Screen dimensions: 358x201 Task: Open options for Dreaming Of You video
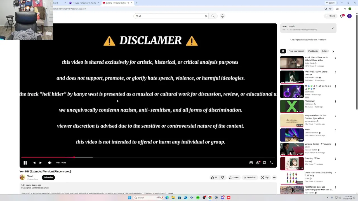[335, 159]
